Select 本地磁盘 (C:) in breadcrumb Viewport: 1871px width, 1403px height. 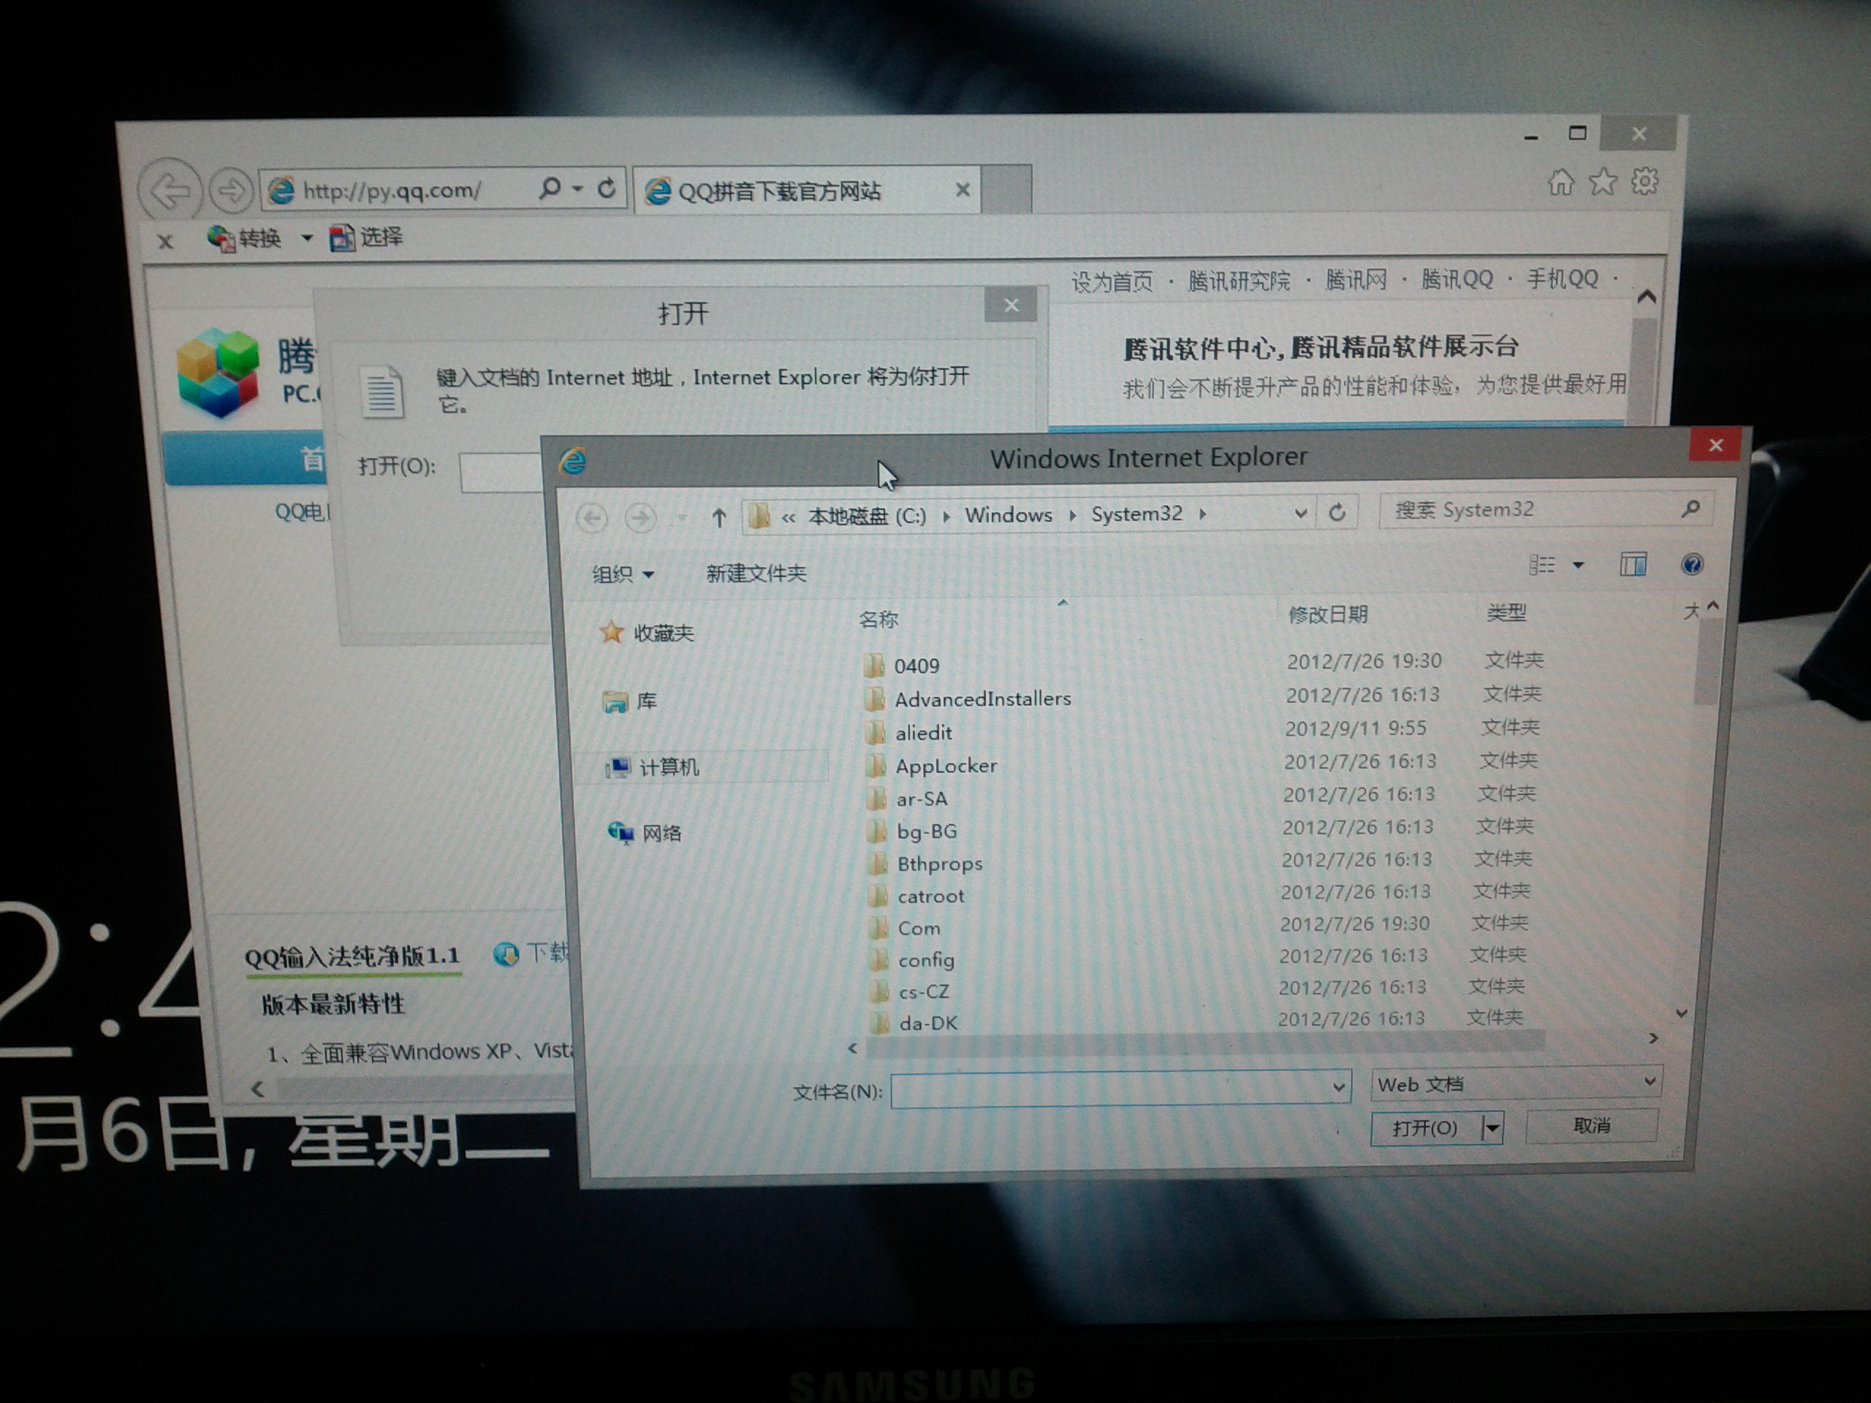[866, 516]
